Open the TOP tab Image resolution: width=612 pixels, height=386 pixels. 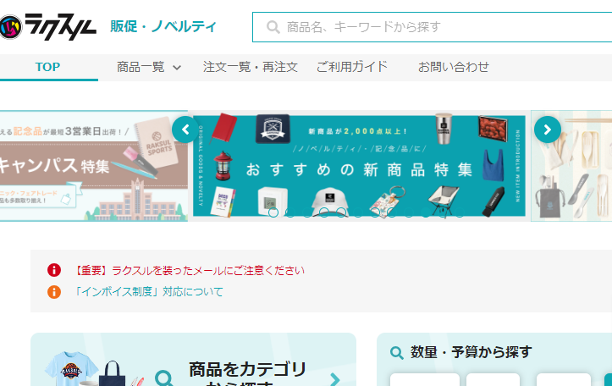(48, 67)
